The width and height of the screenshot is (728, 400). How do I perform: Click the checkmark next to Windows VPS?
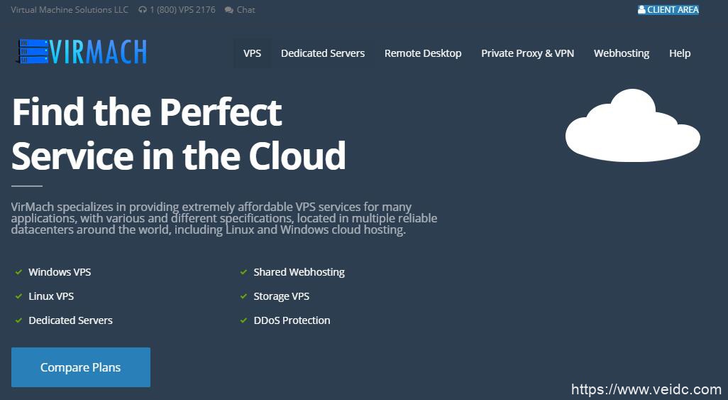click(18, 272)
